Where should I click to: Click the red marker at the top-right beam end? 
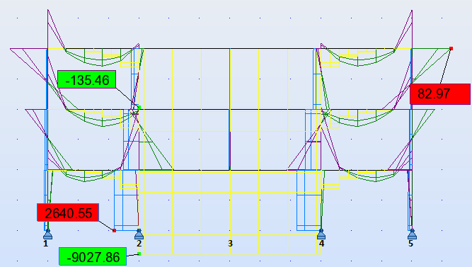click(x=451, y=49)
